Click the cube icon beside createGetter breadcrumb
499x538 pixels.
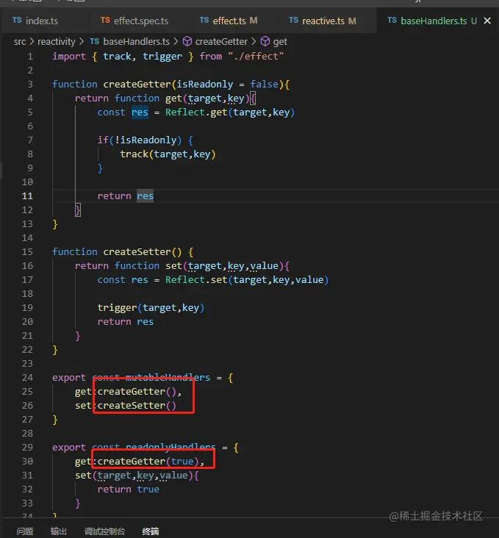tap(187, 41)
